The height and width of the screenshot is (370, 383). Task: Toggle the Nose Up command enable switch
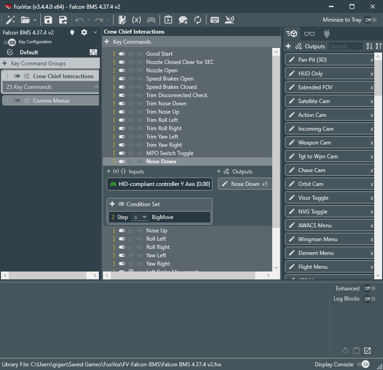click(x=122, y=231)
